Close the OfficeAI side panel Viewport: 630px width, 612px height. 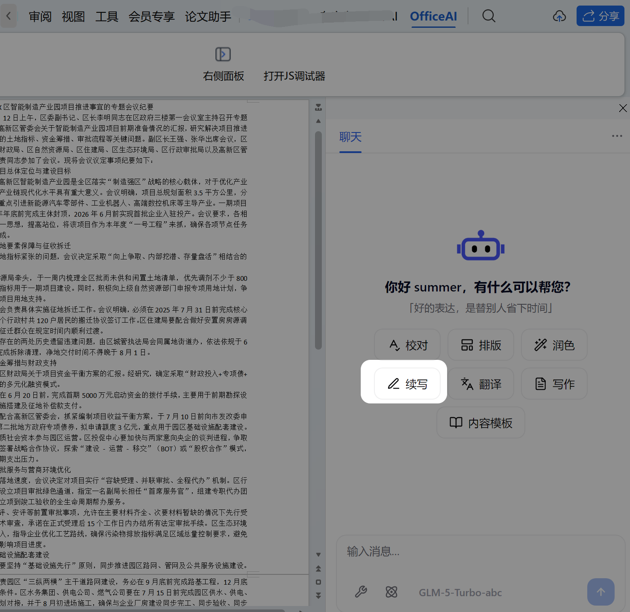tap(623, 108)
